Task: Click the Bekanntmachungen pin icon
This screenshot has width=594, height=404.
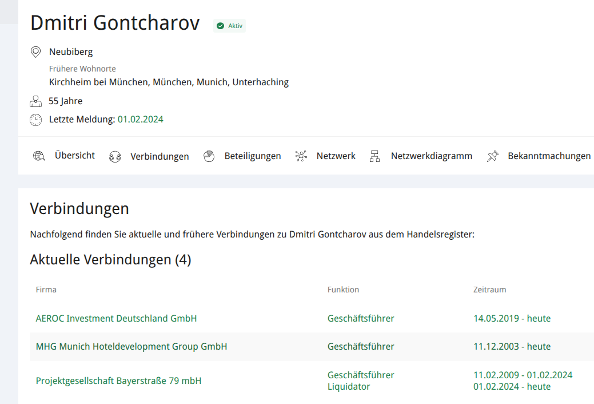Action: (x=492, y=156)
